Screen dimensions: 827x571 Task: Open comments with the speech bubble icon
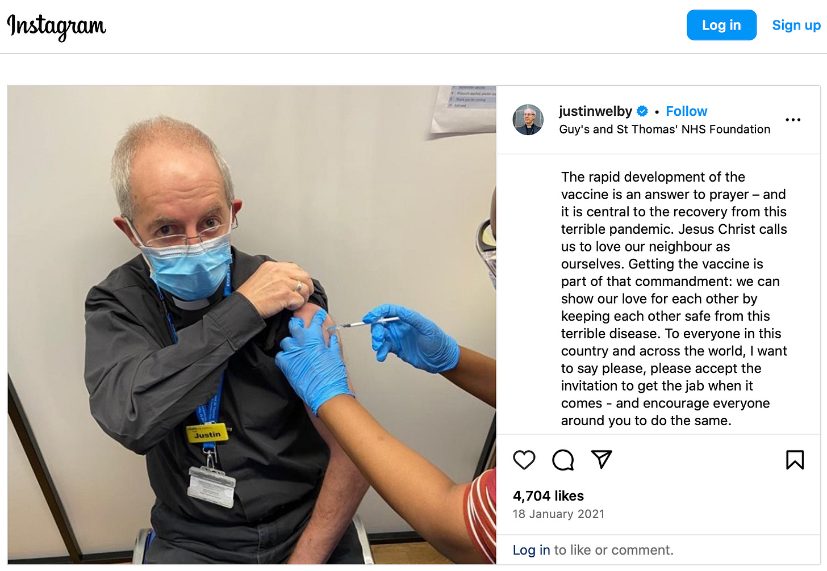[563, 460]
